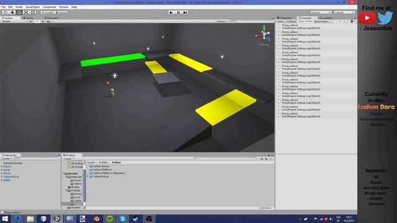Expand YellowPickup in Hierarchy
Screen dimensions: 397x223
click(2, 177)
